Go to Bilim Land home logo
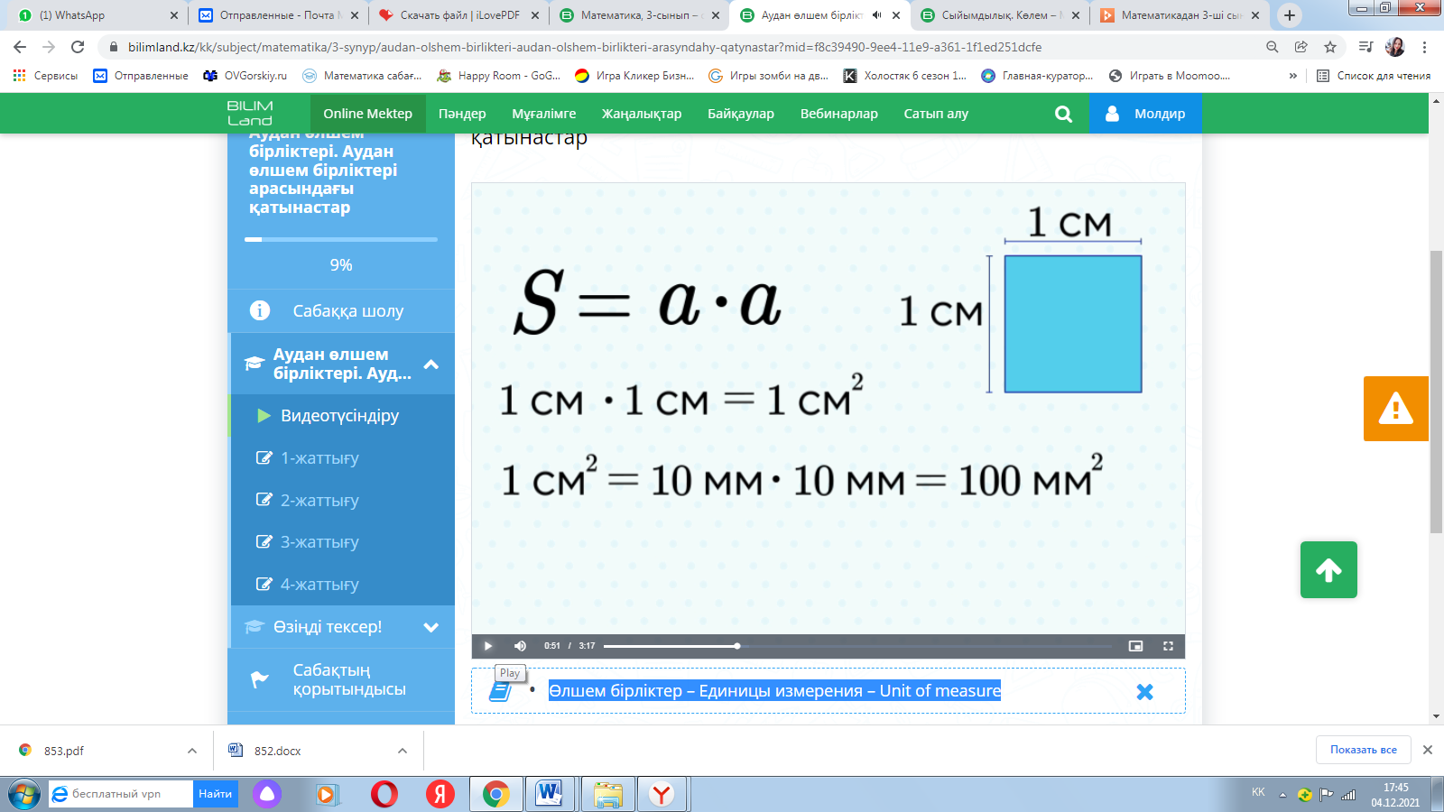The image size is (1444, 812). (x=250, y=114)
